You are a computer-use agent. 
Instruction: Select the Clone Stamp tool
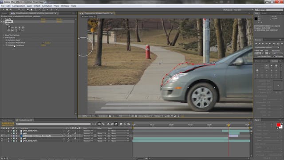[43, 10]
